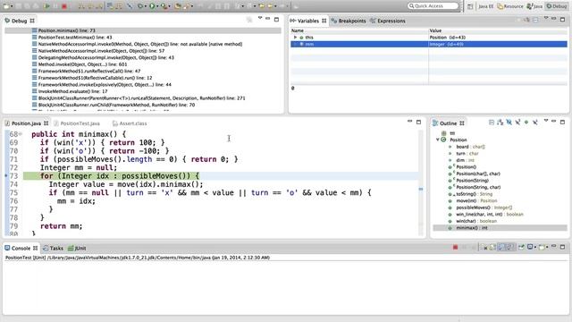Click the Outline Collapse All icon

492,123
